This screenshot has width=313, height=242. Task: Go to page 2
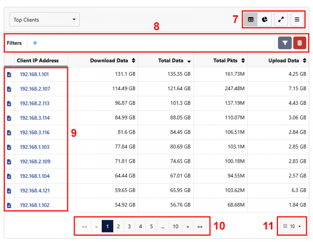pos(118,226)
